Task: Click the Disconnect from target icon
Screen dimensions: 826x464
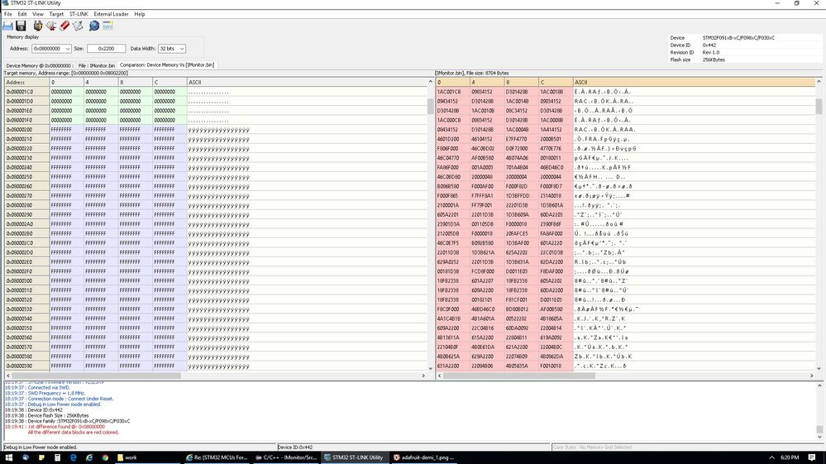Action: coord(51,26)
